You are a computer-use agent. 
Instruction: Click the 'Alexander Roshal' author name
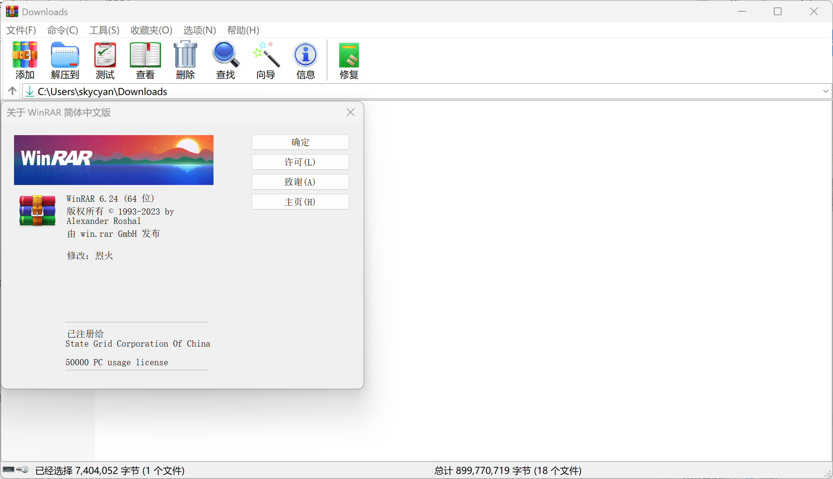(104, 221)
